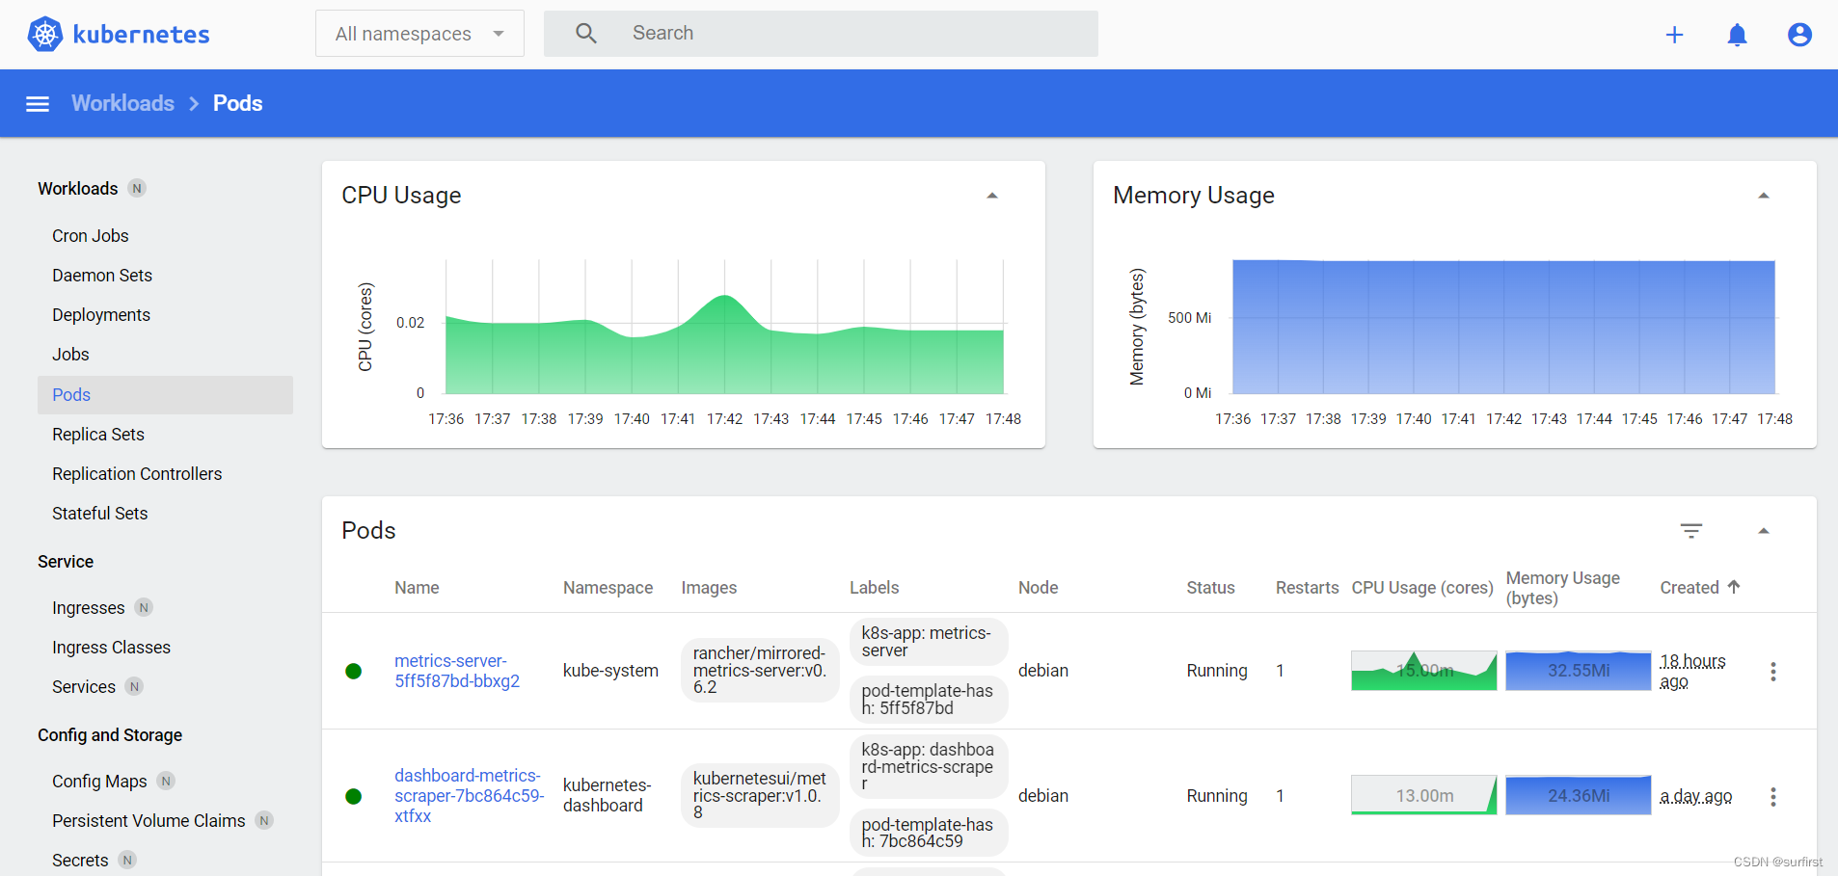
Task: Go to Workloads breadcrumb
Action: (122, 103)
